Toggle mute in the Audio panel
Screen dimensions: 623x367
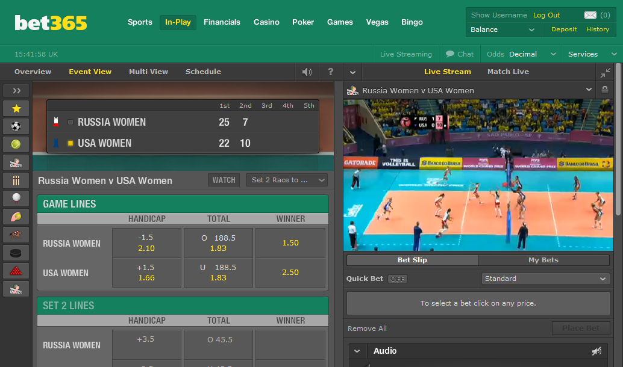596,351
